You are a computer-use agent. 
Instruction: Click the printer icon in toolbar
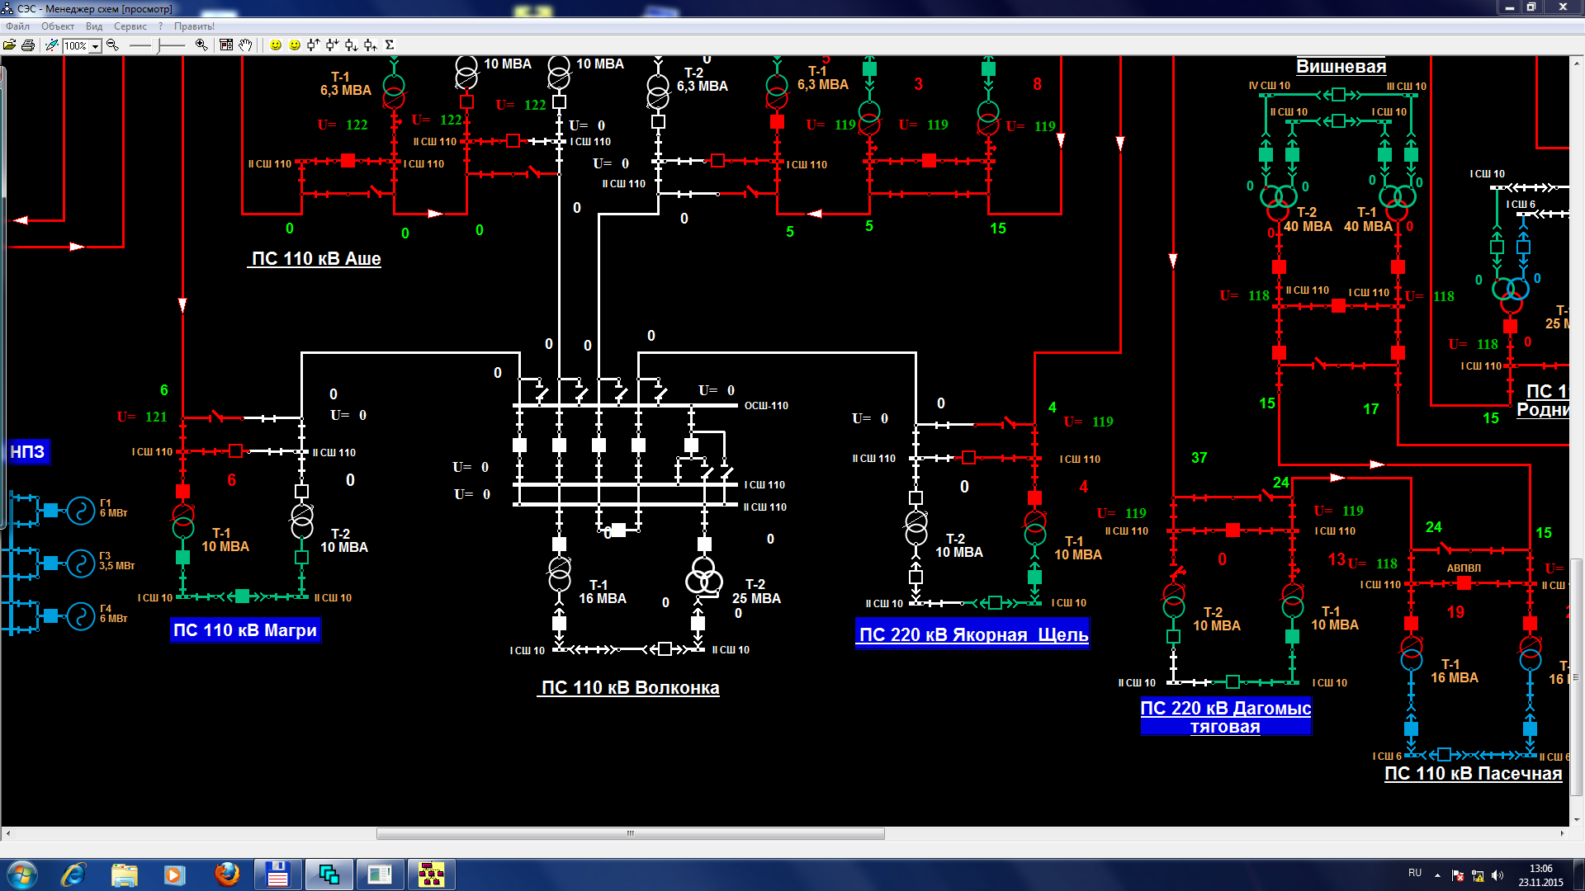pyautogui.click(x=28, y=45)
